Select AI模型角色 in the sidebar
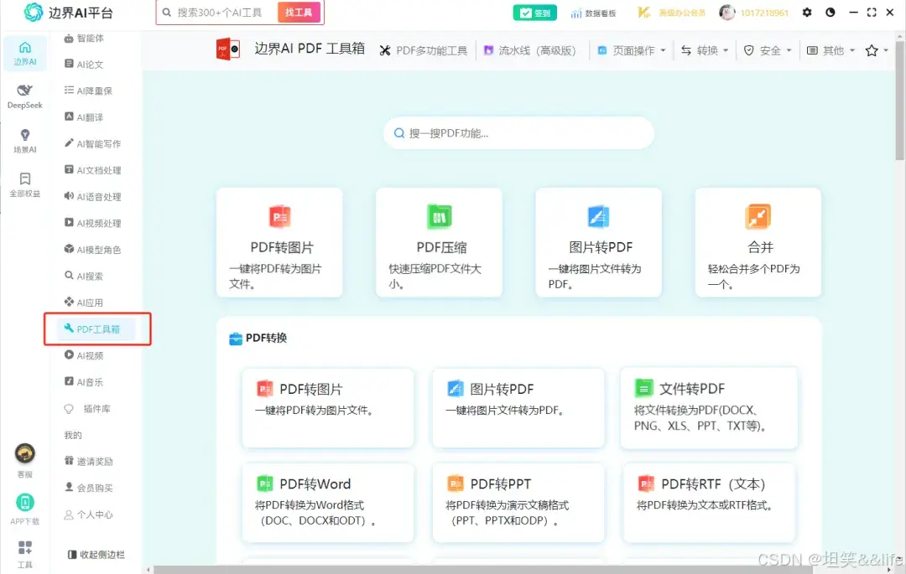This screenshot has height=574, width=906. click(92, 250)
